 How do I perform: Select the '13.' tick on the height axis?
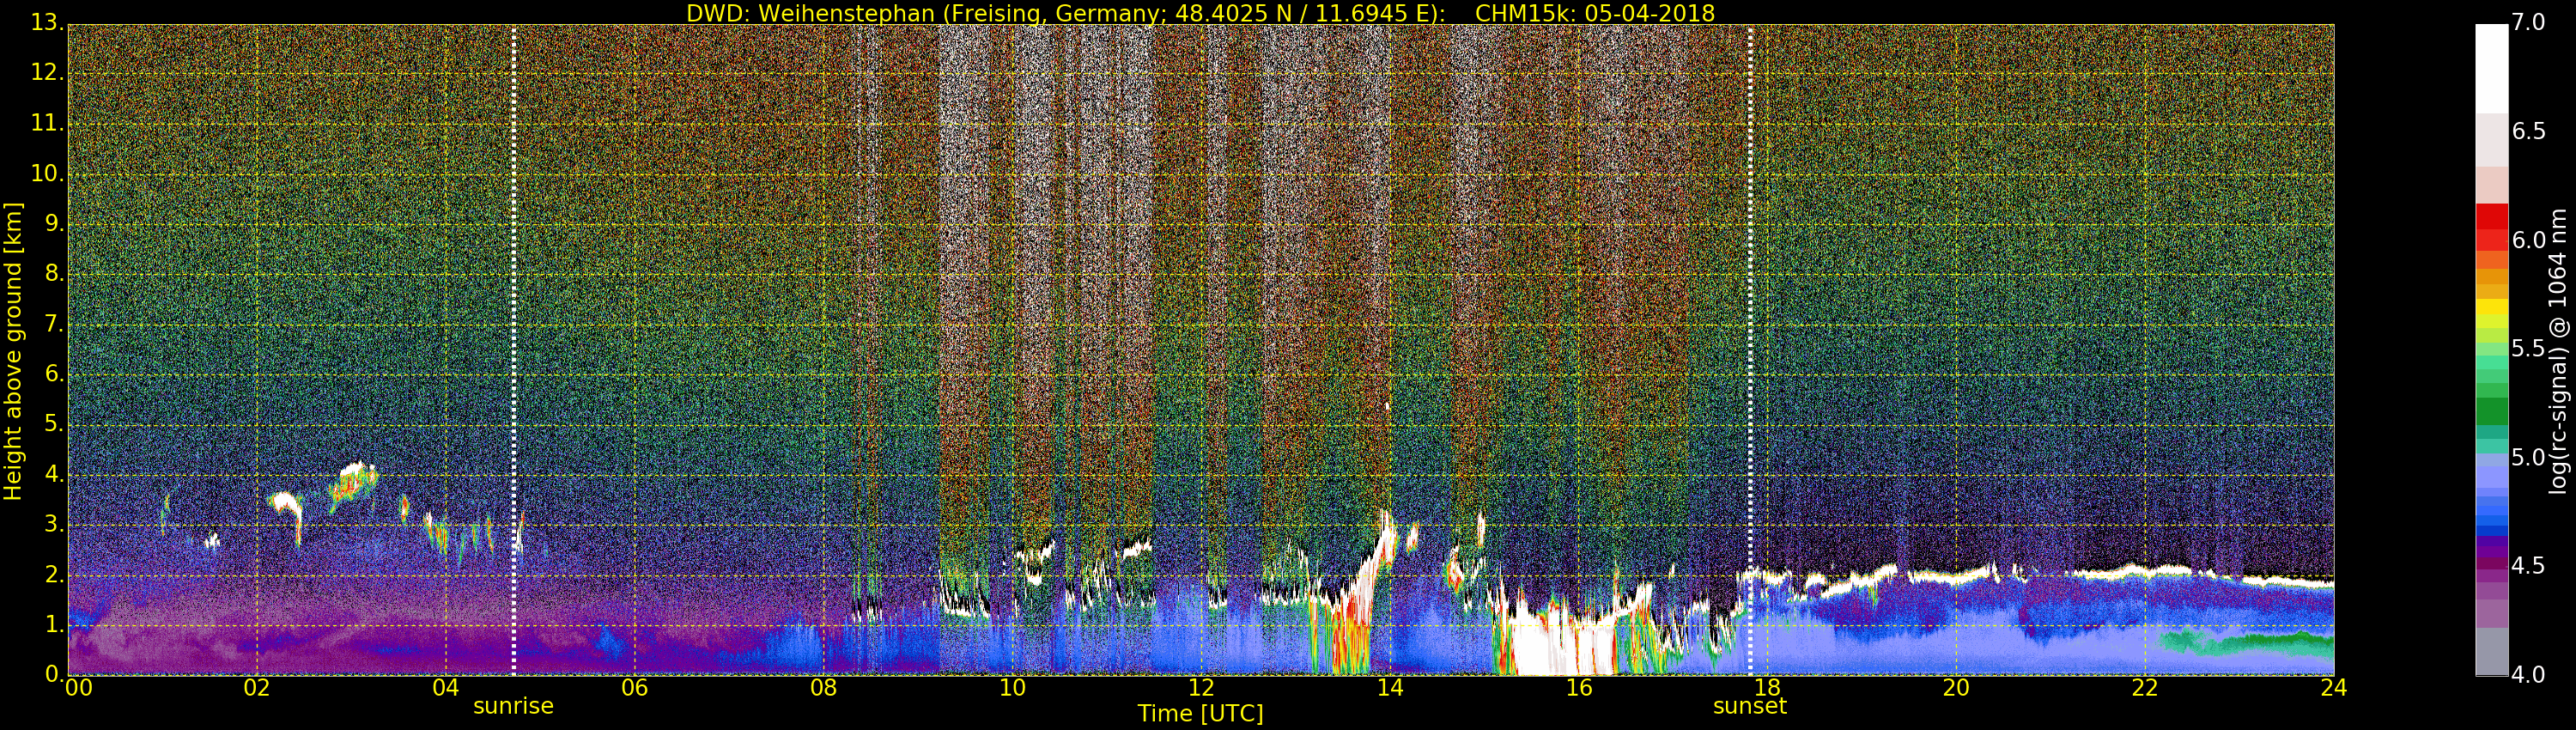coord(48,24)
